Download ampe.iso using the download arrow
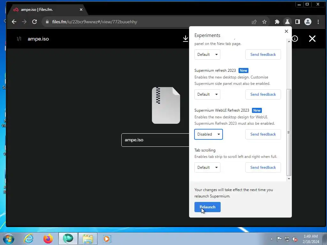 point(186,39)
